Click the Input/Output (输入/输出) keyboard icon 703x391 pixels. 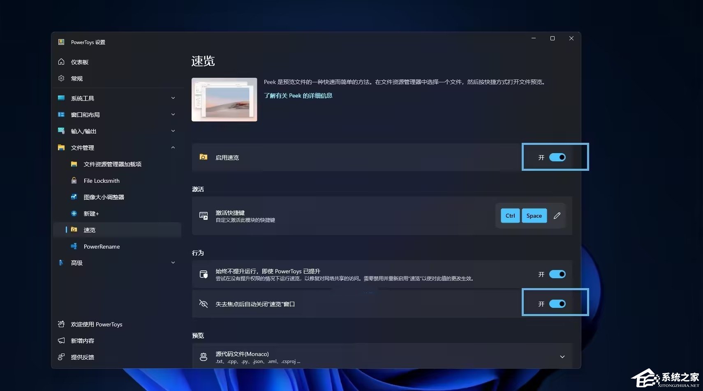pos(61,131)
